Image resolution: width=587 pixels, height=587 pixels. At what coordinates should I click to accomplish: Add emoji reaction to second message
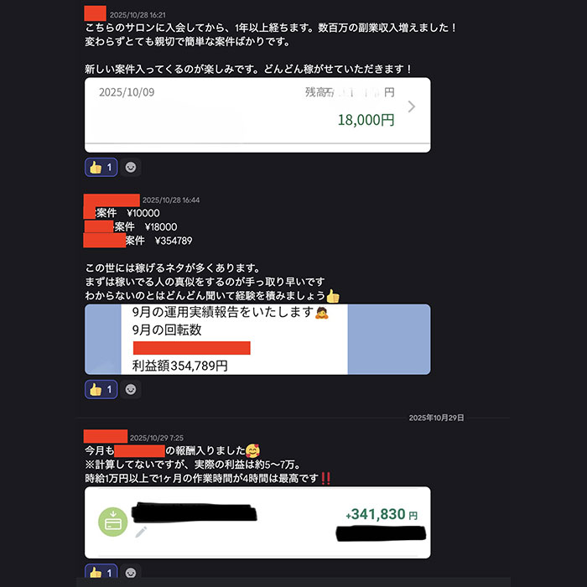(131, 389)
